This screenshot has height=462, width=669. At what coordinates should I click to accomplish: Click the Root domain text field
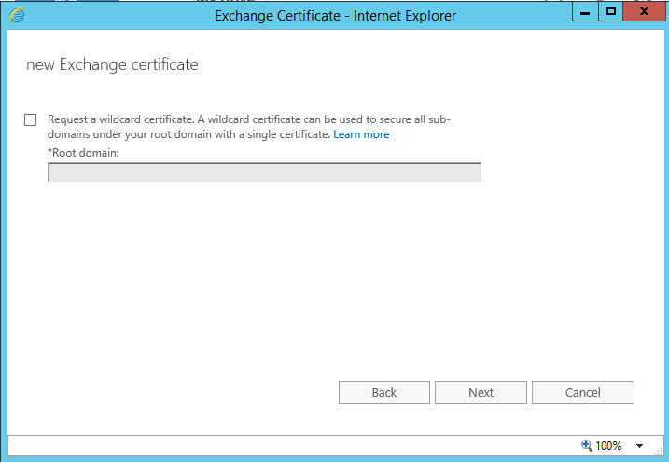tap(264, 173)
